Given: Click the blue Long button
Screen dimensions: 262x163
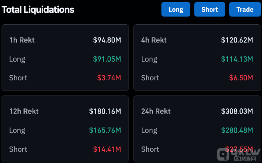Looking at the screenshot, I should point(176,9).
